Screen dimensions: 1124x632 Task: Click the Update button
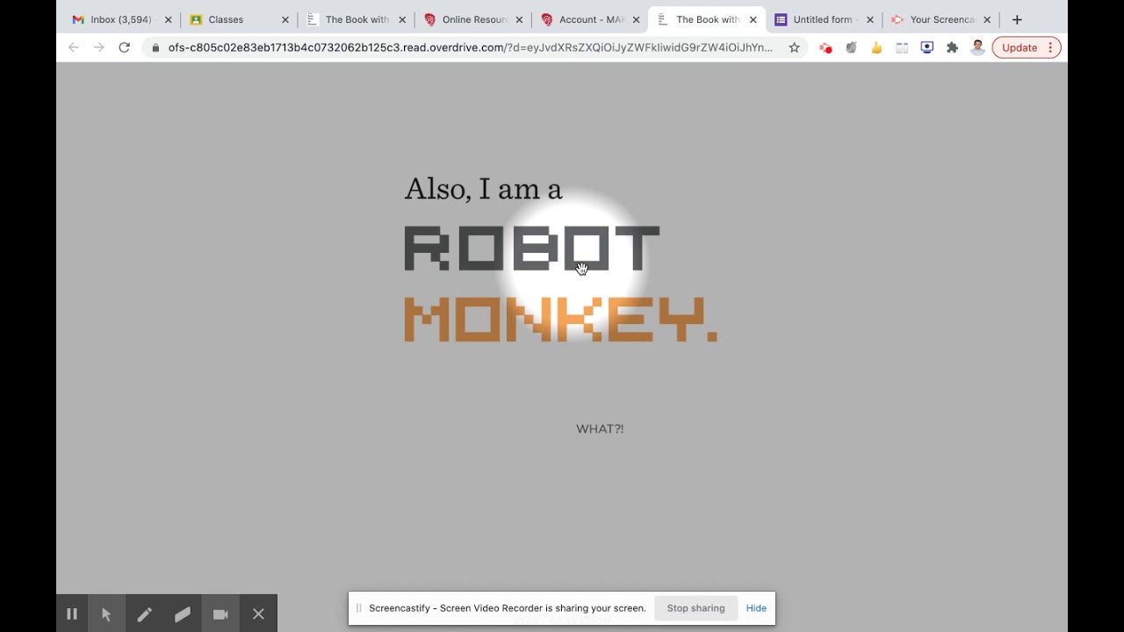(1020, 47)
